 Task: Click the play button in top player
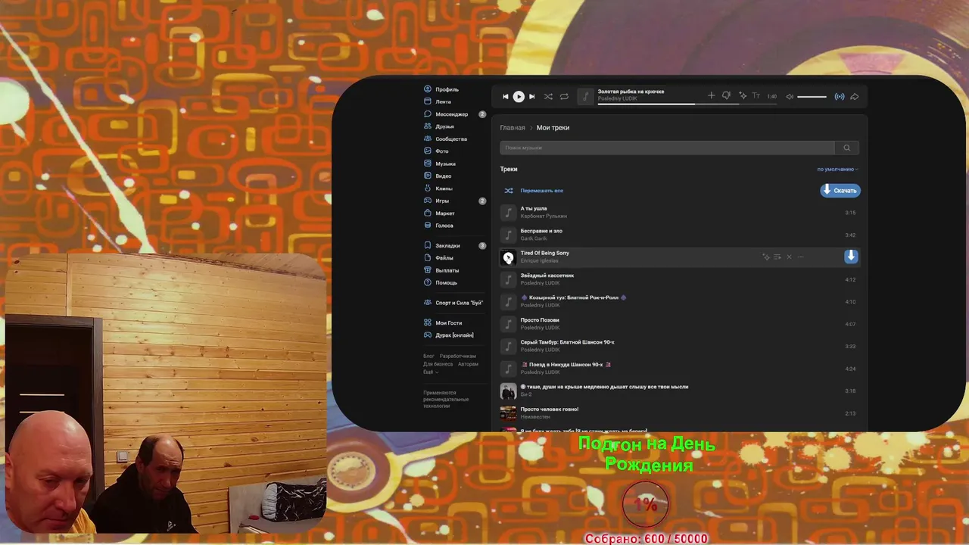(519, 97)
